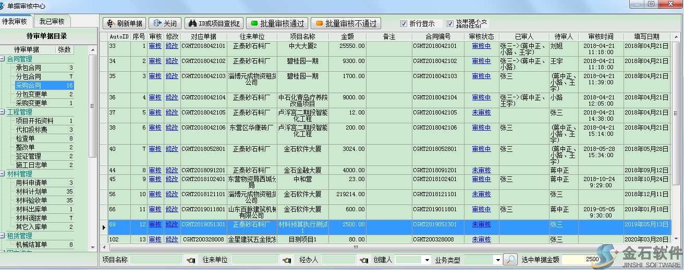The width and height of the screenshot is (684, 270).
Task: Click the magnifier search button at bottom
Action: pyautogui.click(x=511, y=260)
